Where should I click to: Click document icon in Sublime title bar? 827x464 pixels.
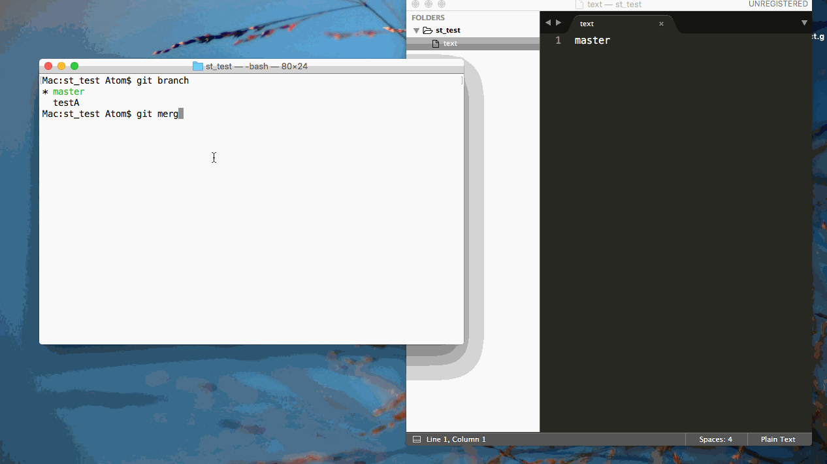[x=579, y=4]
